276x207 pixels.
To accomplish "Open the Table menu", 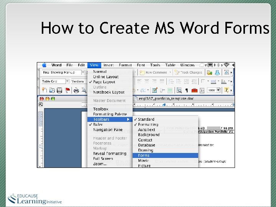I will click(x=170, y=65).
